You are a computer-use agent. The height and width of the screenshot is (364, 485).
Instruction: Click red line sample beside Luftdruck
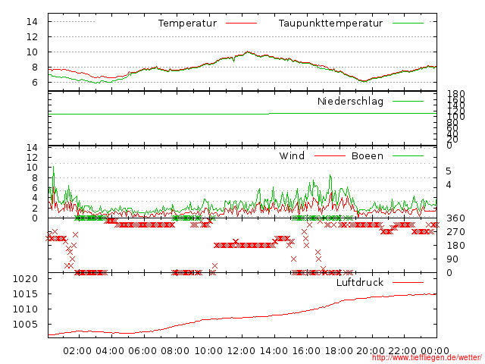tap(408, 282)
